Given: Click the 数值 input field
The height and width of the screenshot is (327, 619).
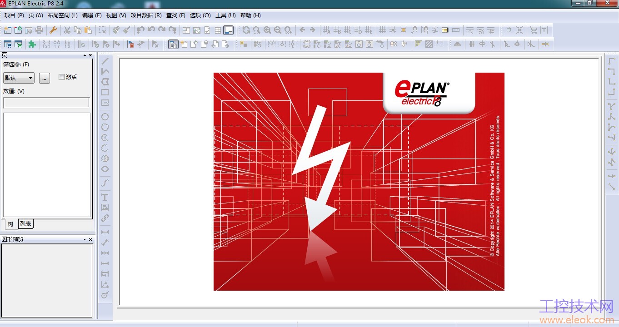Looking at the screenshot, I should [x=46, y=103].
